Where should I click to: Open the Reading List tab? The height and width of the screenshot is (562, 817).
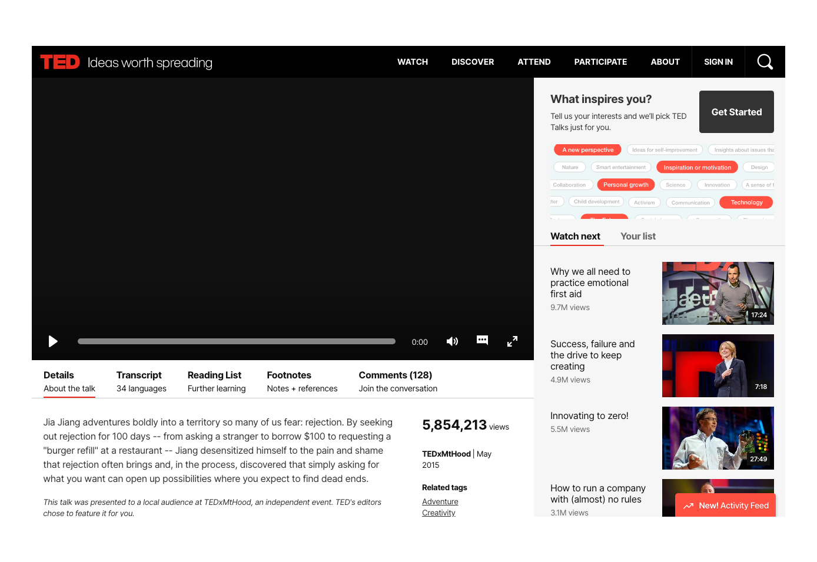coord(217,381)
